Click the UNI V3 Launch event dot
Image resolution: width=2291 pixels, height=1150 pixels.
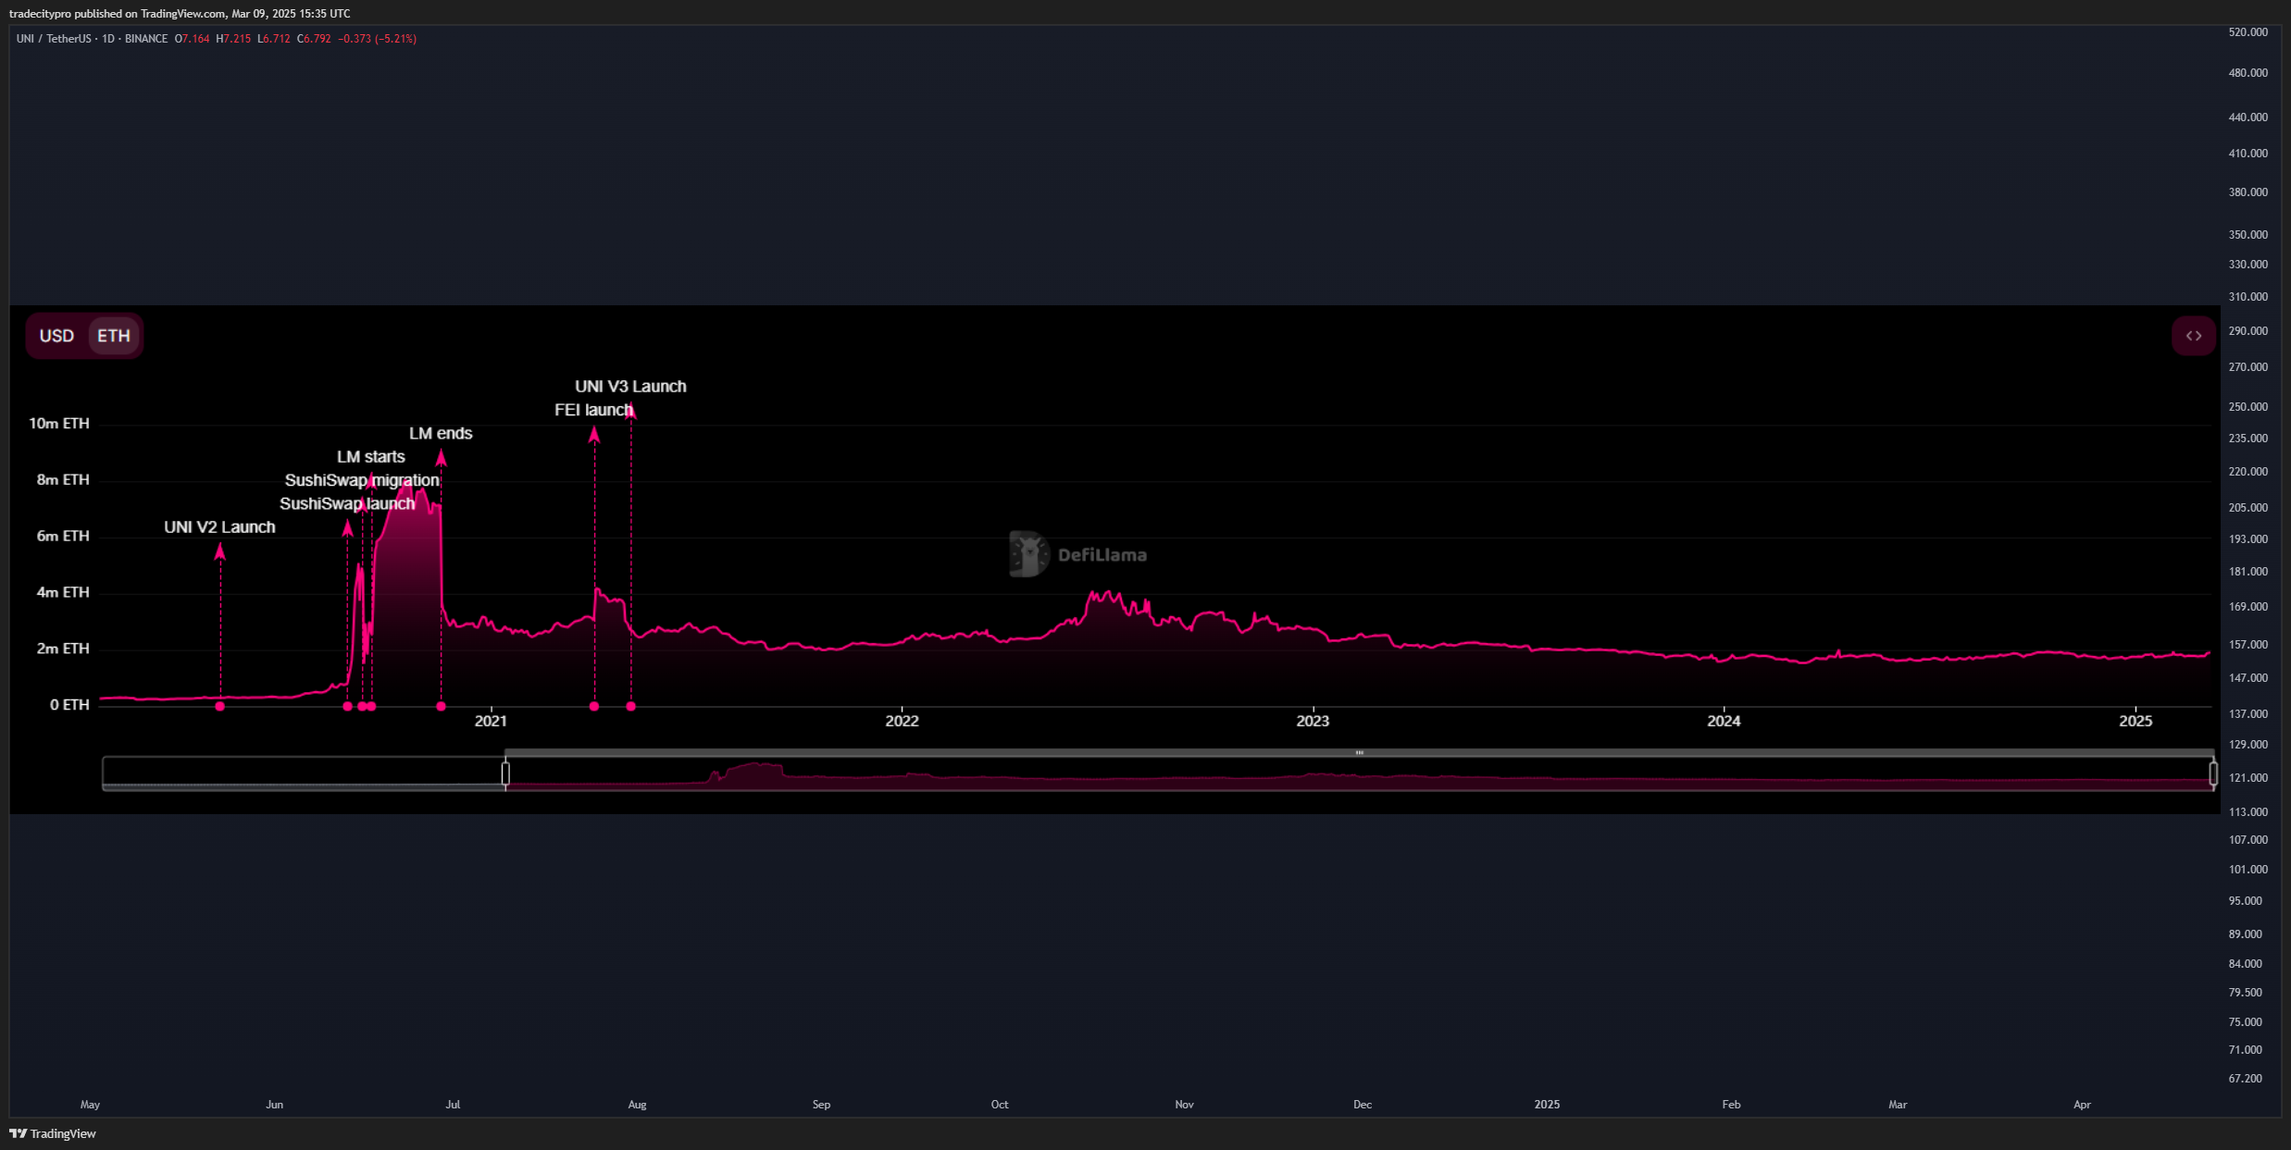(x=631, y=707)
